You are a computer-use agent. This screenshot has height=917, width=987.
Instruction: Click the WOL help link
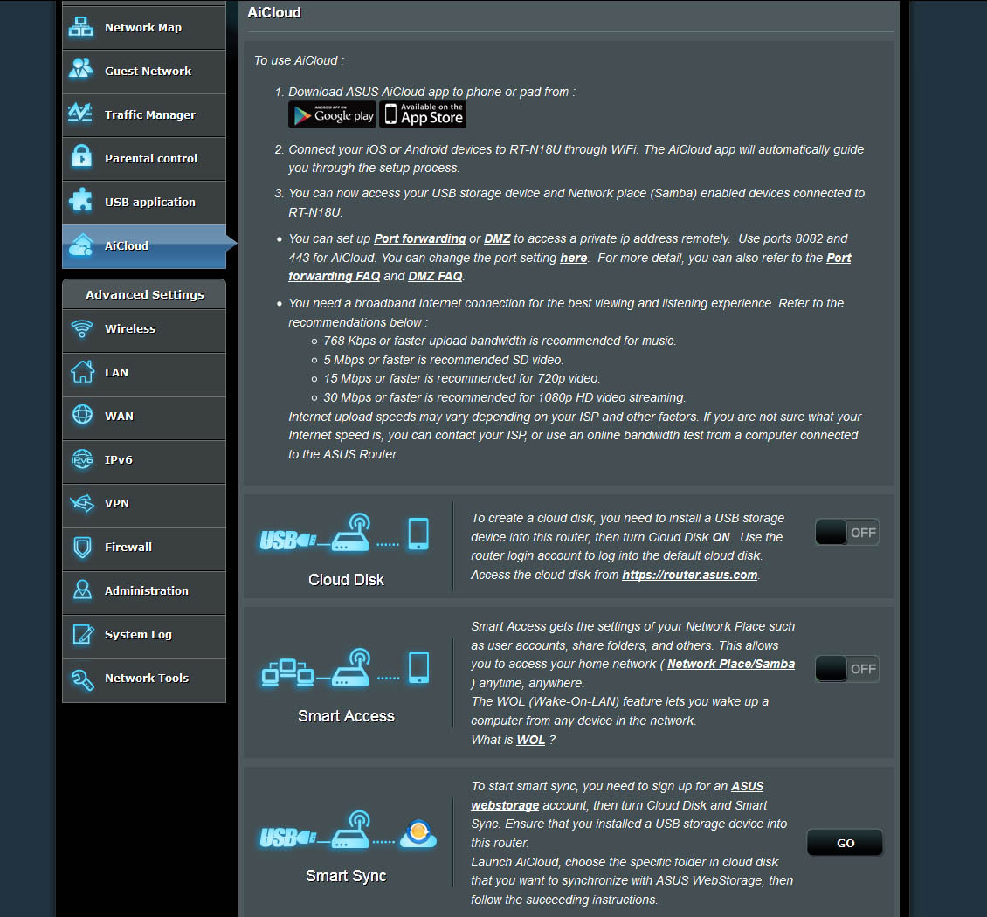(x=531, y=740)
